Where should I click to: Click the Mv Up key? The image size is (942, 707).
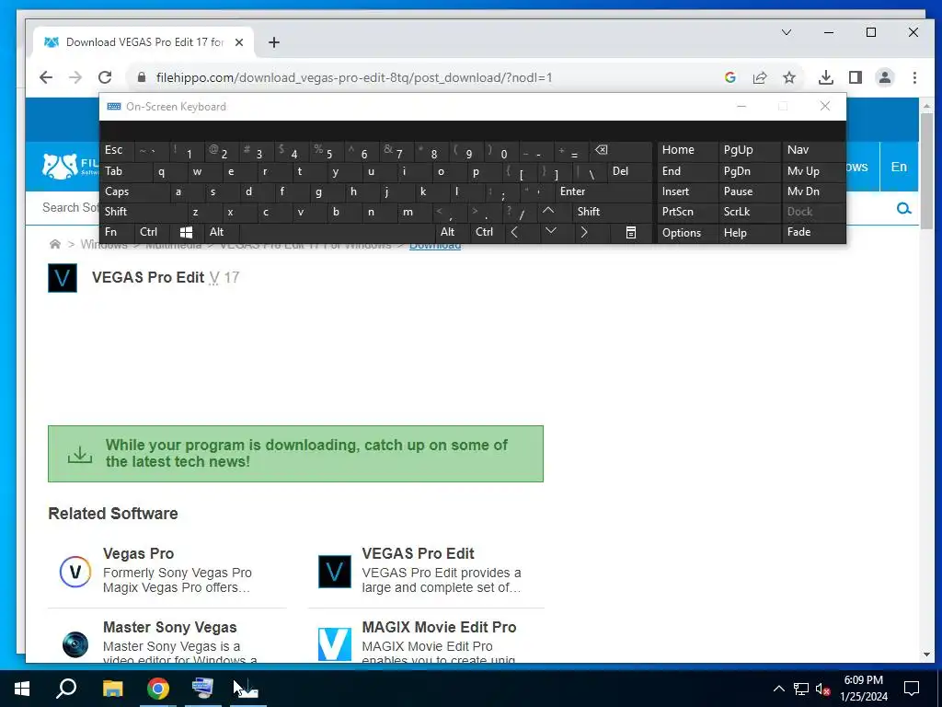(x=813, y=171)
